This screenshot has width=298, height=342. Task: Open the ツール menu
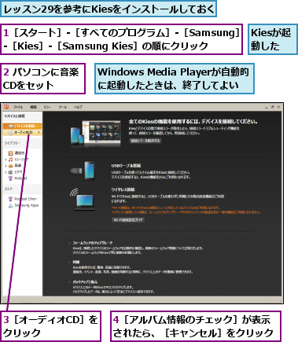(x=62, y=107)
